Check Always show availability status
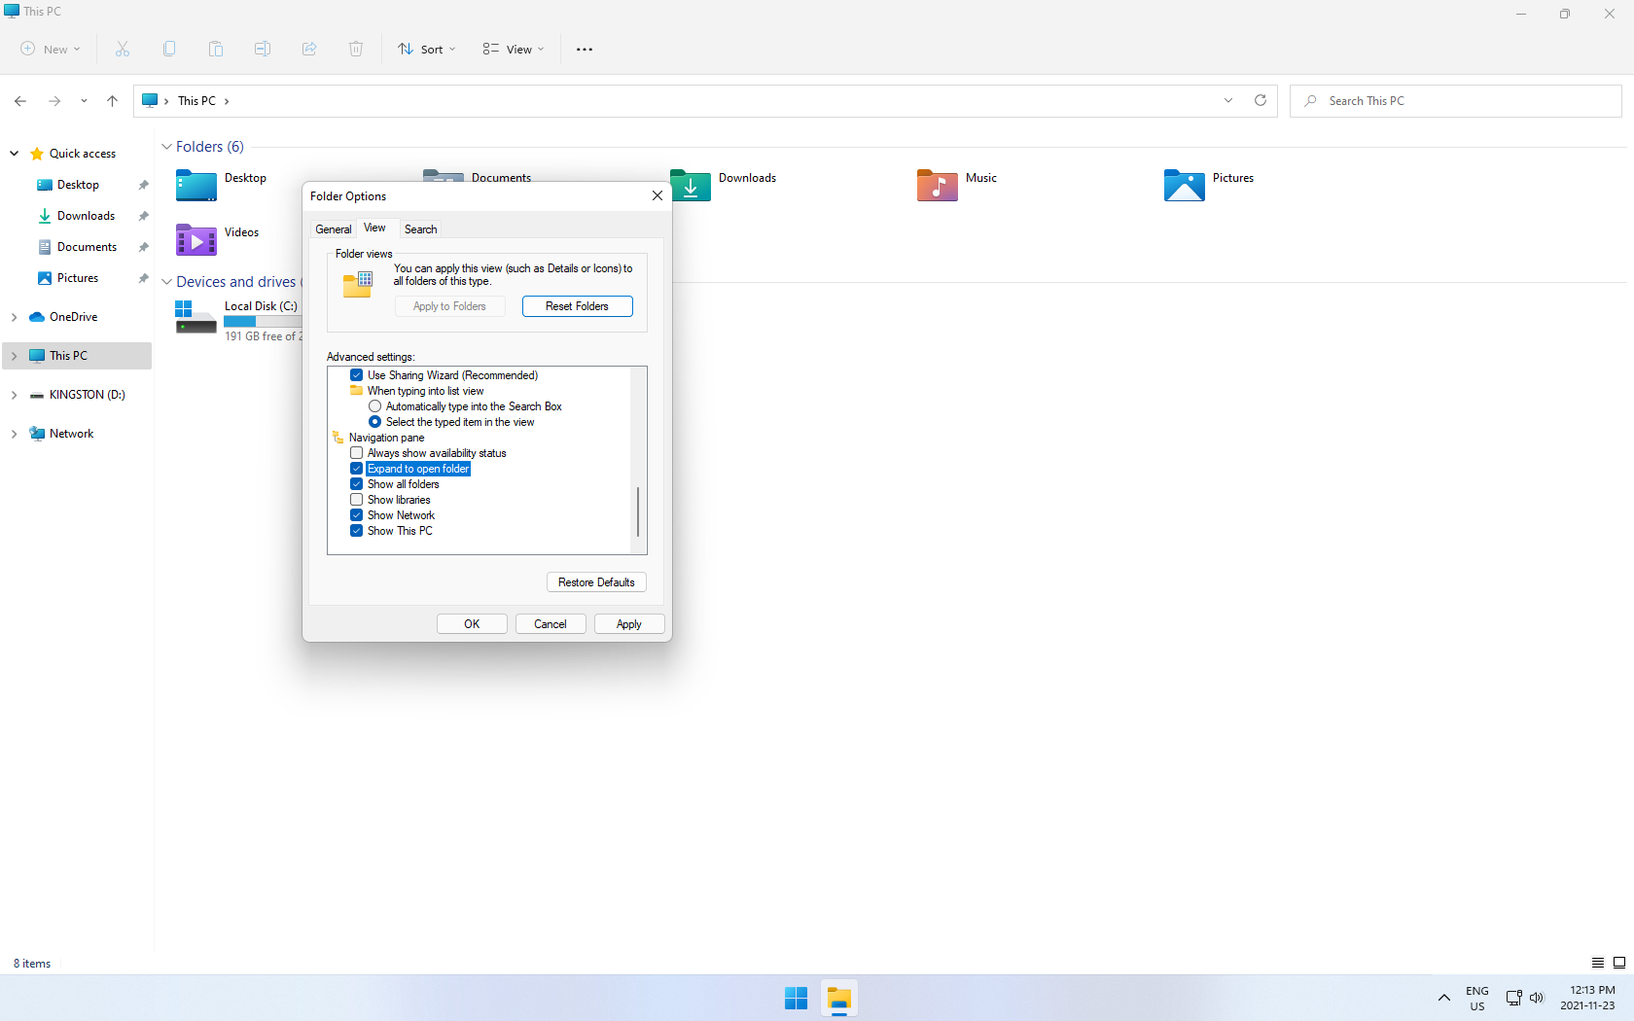This screenshot has height=1021, width=1634. pos(357,453)
